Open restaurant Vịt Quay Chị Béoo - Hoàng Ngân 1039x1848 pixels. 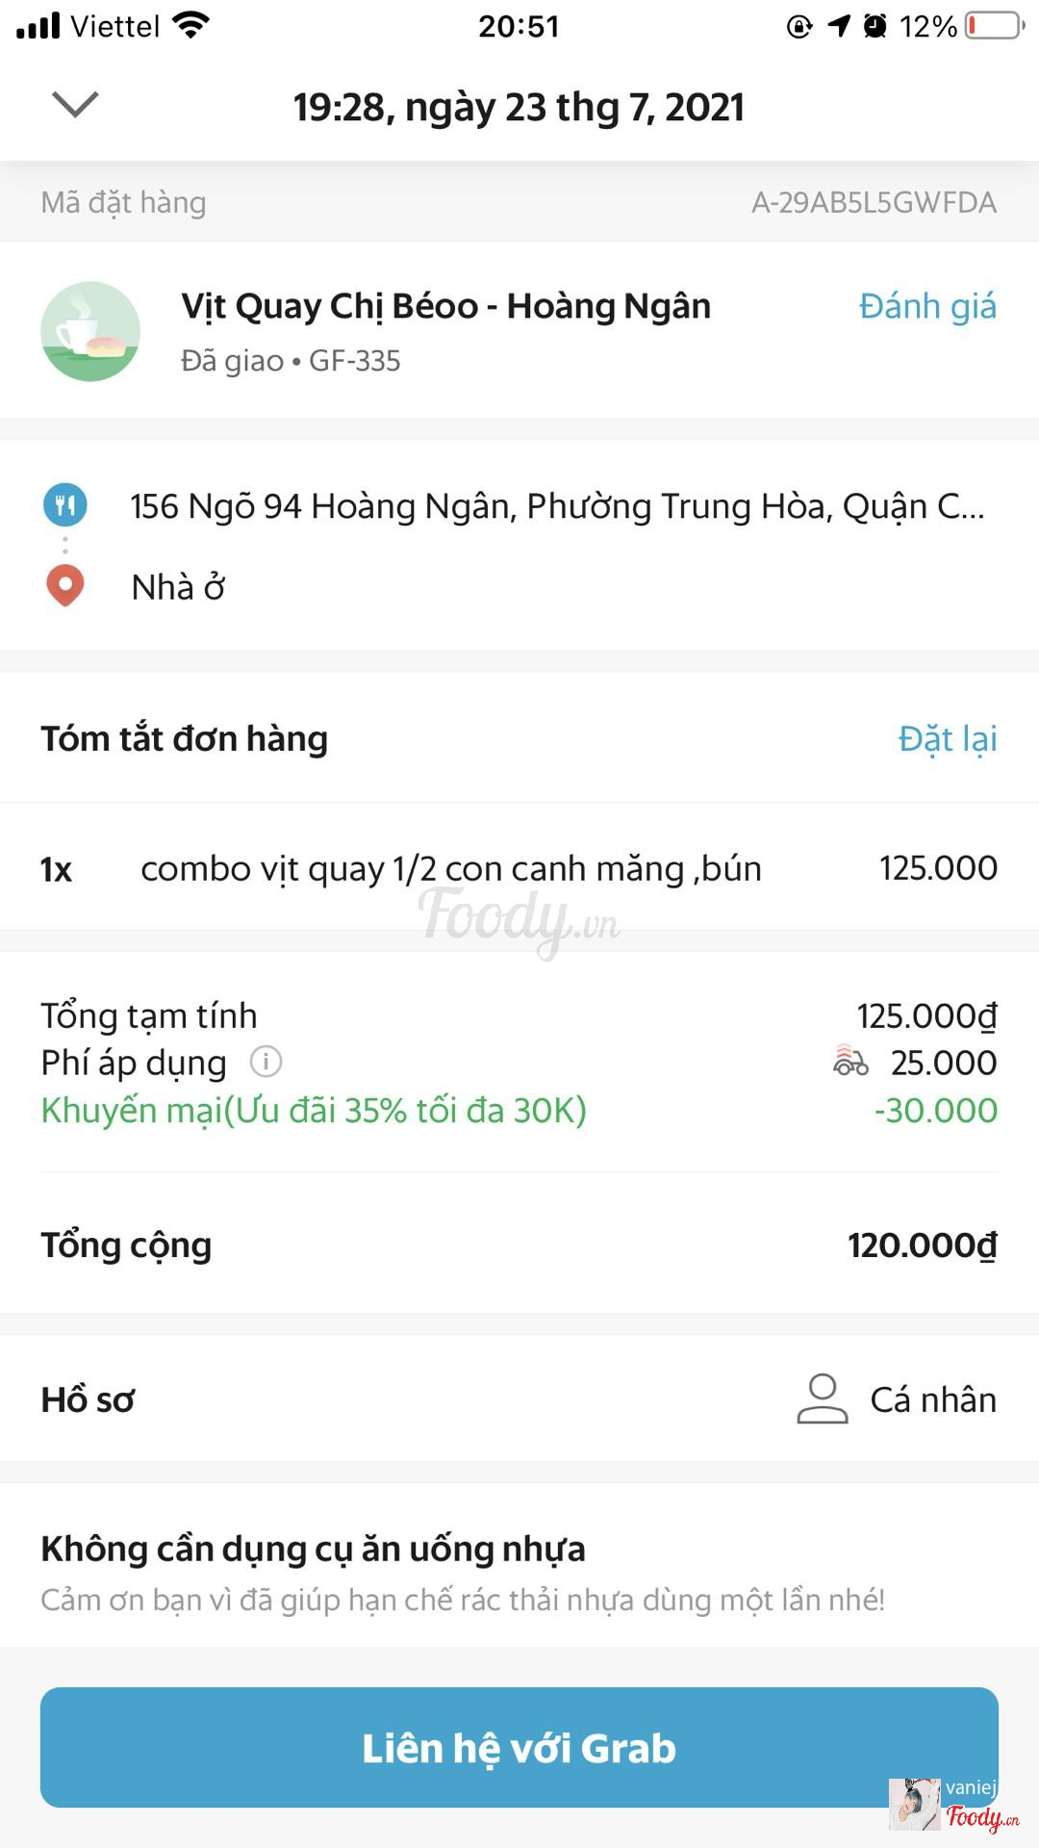pyautogui.click(x=445, y=306)
